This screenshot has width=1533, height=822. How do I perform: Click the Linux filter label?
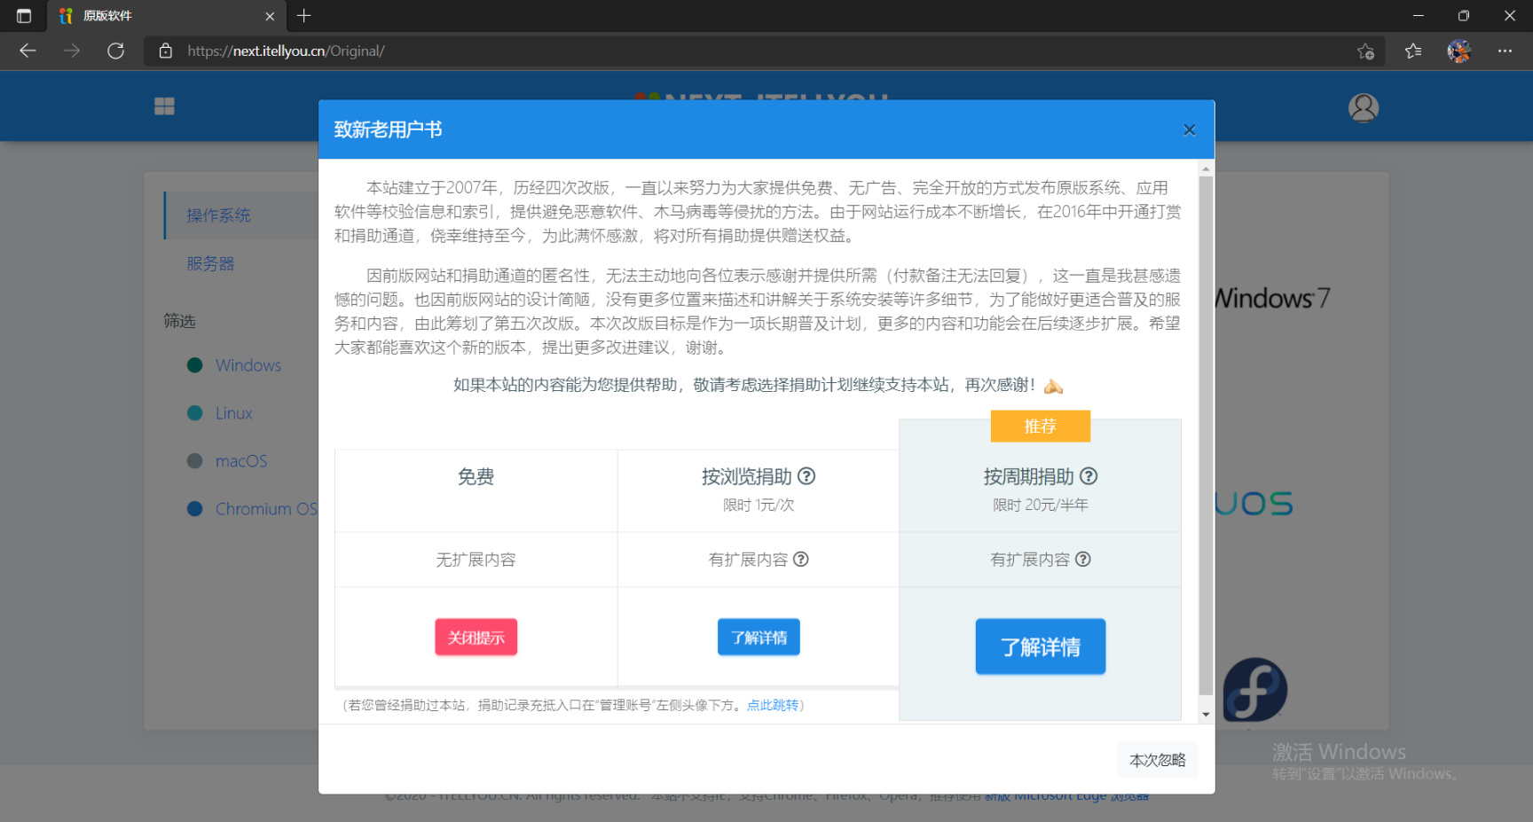[234, 413]
